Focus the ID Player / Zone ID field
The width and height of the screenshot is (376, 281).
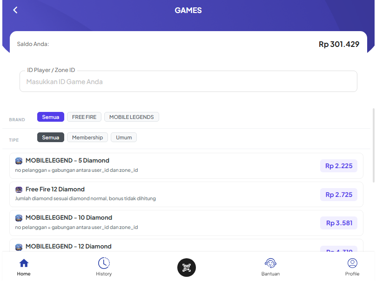pyautogui.click(x=188, y=82)
